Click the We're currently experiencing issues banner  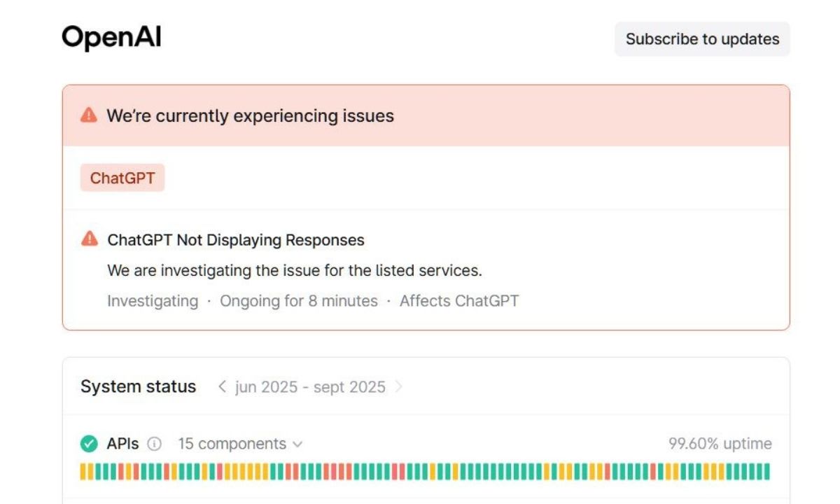point(250,115)
